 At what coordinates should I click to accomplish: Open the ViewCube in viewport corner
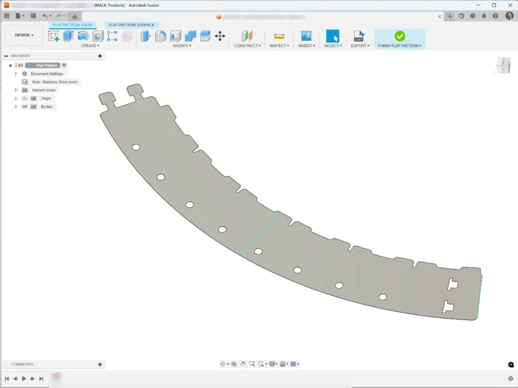coord(502,65)
